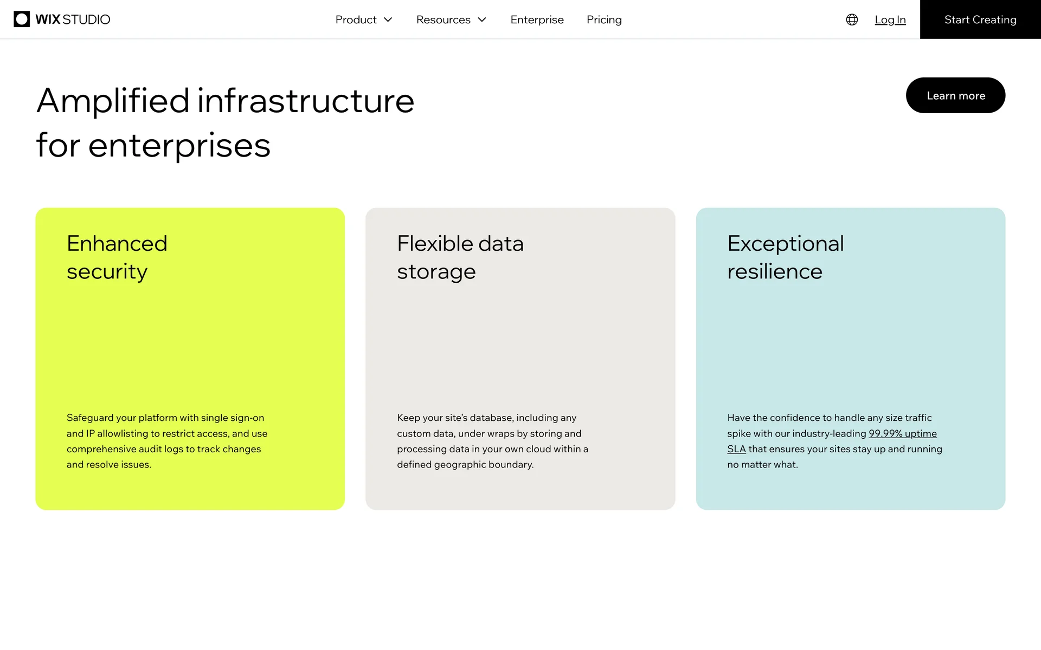This screenshot has width=1041, height=650.
Task: Click the Keep your site's database paragraph
Action: click(492, 441)
